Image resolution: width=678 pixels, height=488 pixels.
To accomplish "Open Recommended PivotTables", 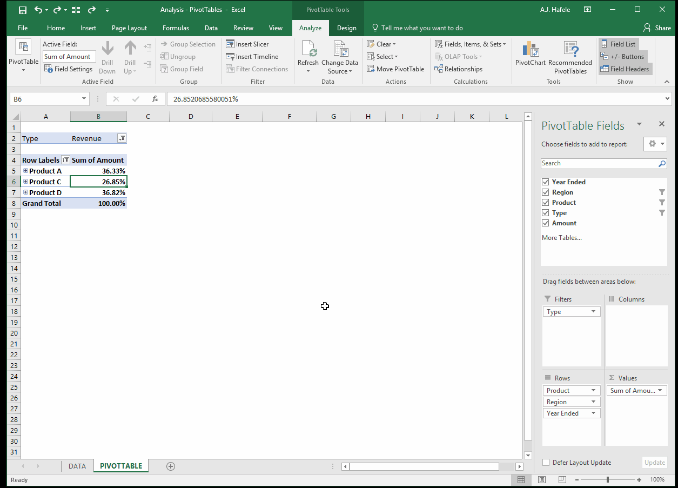I will (x=570, y=58).
